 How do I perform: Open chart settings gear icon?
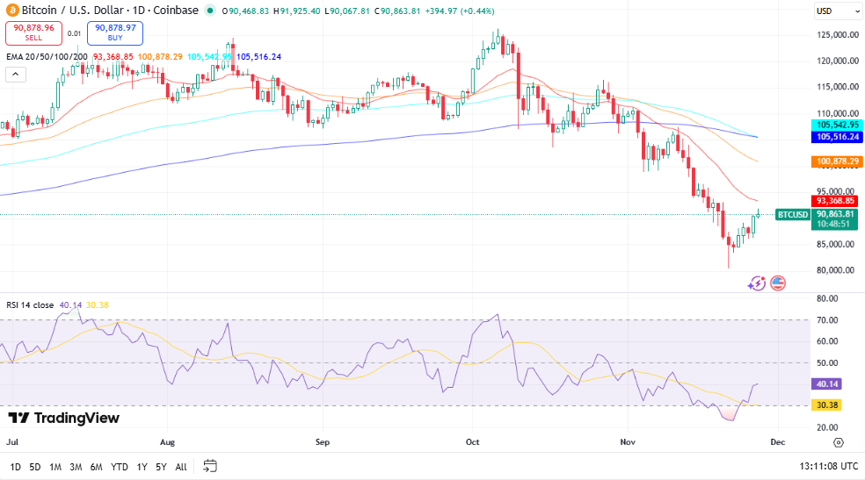tap(839, 442)
